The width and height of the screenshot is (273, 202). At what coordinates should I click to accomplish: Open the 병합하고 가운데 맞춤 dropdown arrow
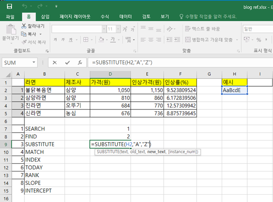coord(237,40)
